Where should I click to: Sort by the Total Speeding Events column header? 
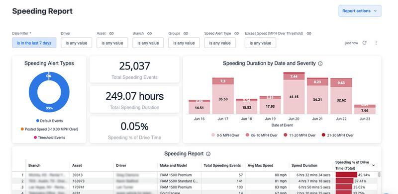coord(222,165)
